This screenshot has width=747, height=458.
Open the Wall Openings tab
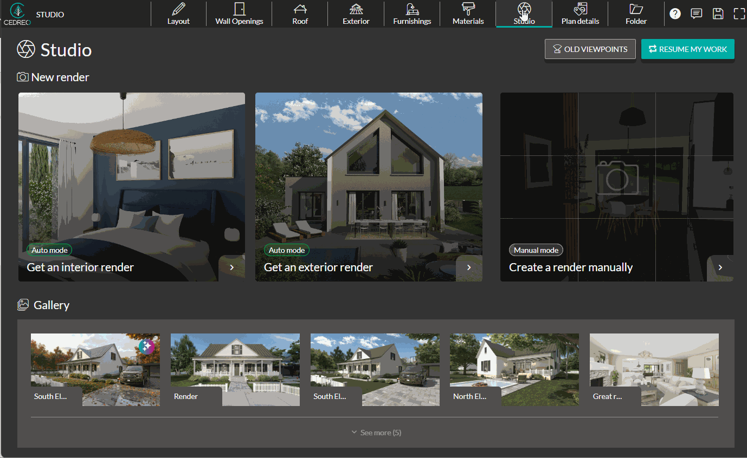click(239, 14)
